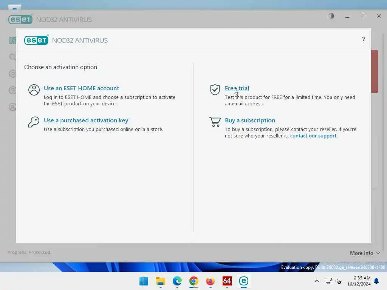Viewport: 387px width, 290px height.
Task: Open the Windows Start menu
Action: click(144, 281)
